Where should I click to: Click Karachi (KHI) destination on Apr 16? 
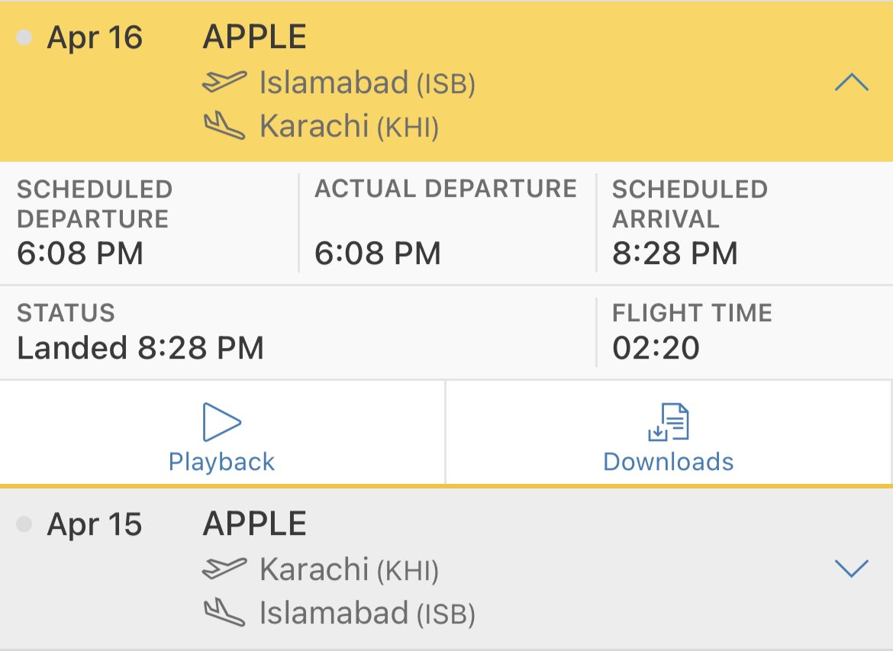coord(349,126)
